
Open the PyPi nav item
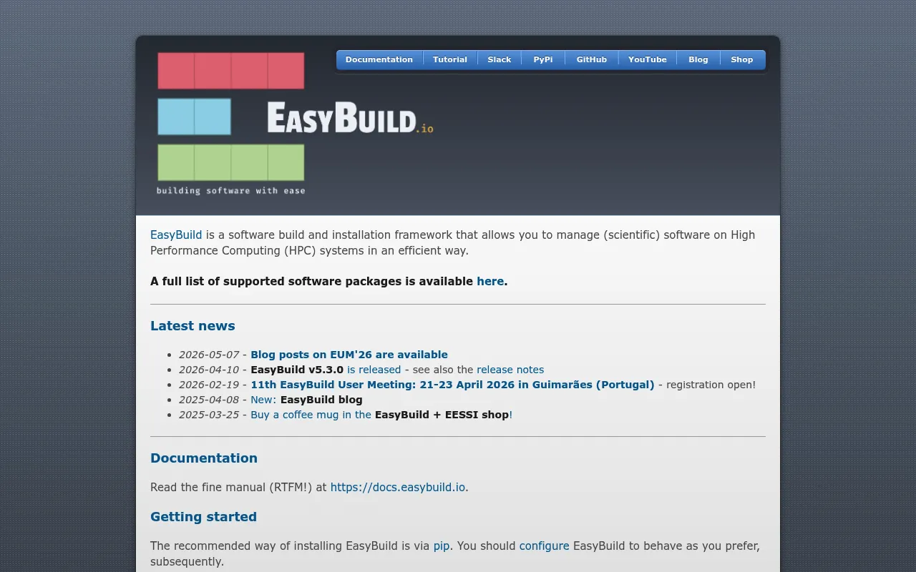[x=543, y=59]
